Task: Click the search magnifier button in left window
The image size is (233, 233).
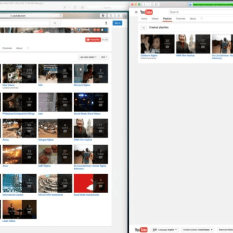Action: pyautogui.click(x=55, y=23)
